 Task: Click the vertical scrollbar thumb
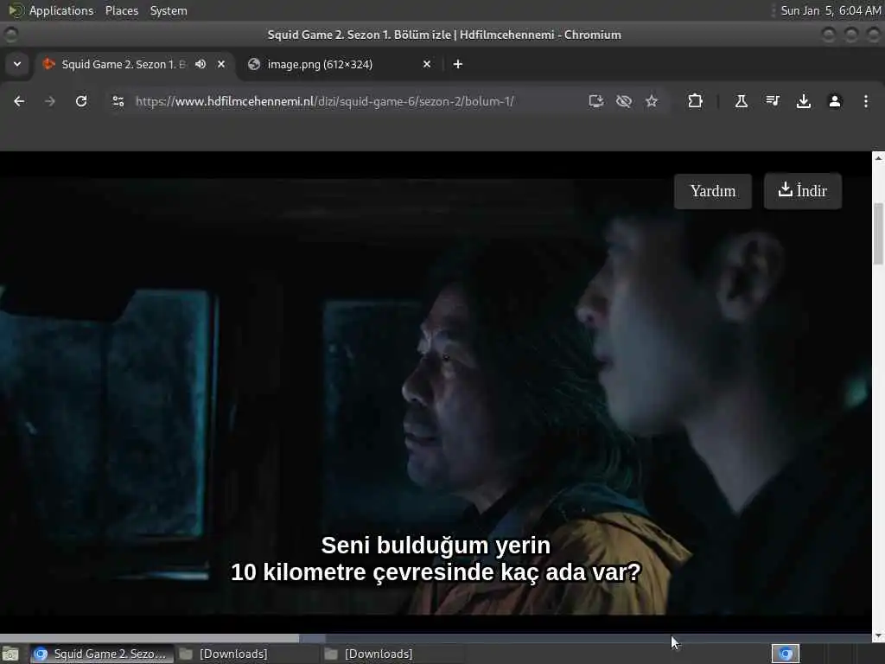pos(878,233)
